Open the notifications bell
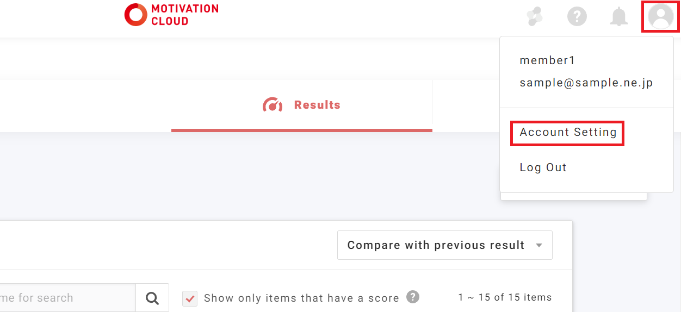Viewport: 681px width, 312px height. 619,17
